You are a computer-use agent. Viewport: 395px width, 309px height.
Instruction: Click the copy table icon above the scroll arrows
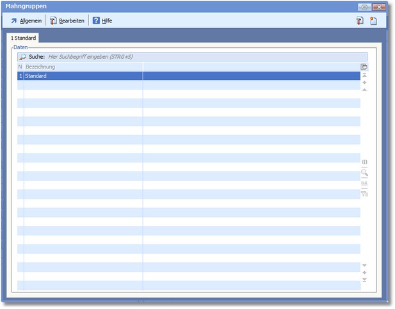(x=364, y=67)
